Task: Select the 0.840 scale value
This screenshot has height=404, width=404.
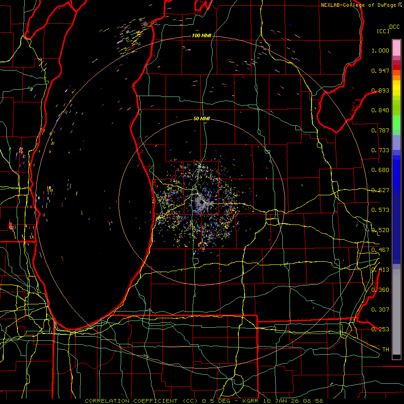Action: point(380,110)
